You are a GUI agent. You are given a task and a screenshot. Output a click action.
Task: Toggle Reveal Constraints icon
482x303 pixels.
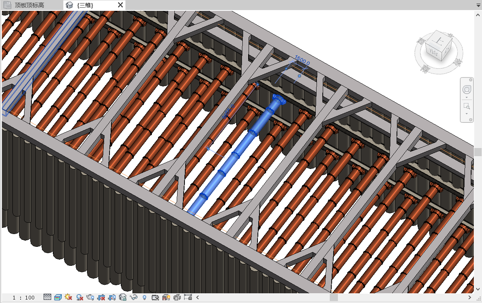point(188,297)
